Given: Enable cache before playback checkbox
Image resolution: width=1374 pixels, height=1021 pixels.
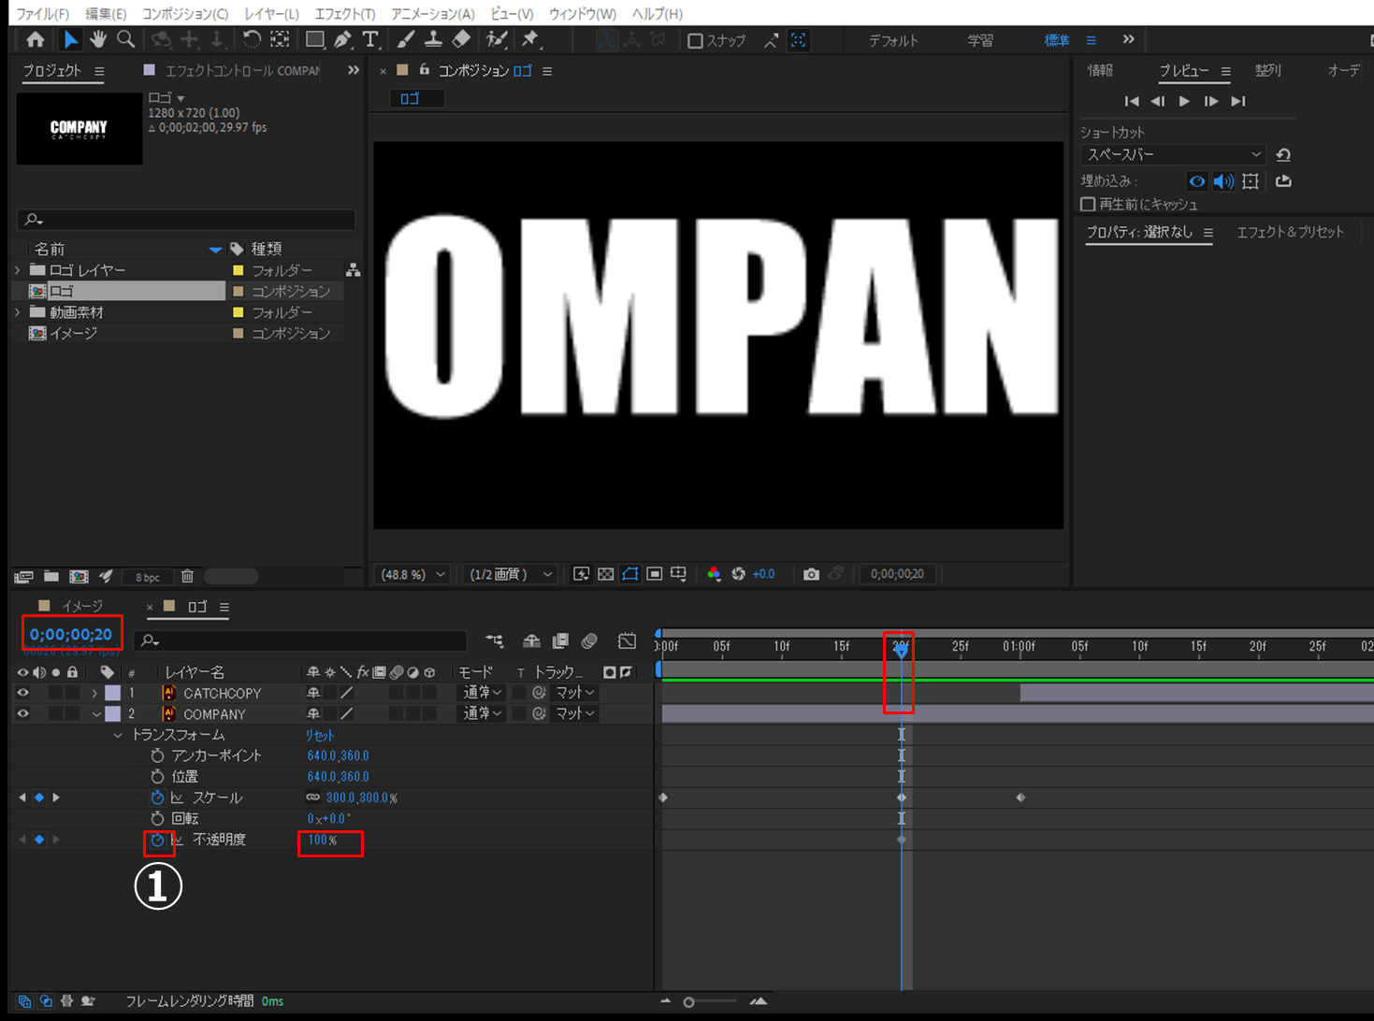Looking at the screenshot, I should click(1088, 204).
